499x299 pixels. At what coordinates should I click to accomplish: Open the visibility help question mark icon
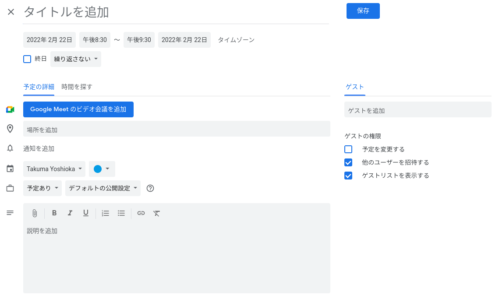[x=150, y=188]
